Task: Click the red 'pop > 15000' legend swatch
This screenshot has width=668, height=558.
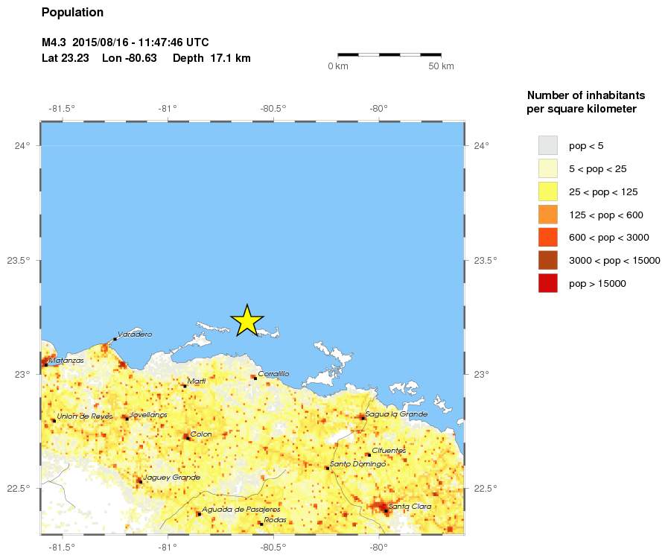Action: [x=548, y=283]
